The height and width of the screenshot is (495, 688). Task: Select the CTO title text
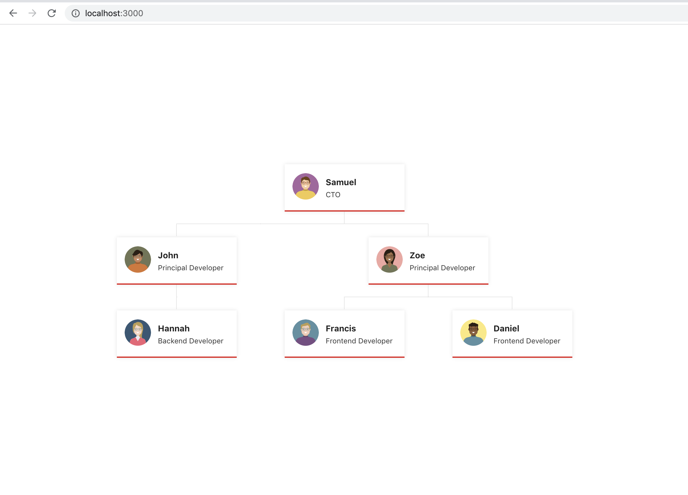click(x=333, y=195)
